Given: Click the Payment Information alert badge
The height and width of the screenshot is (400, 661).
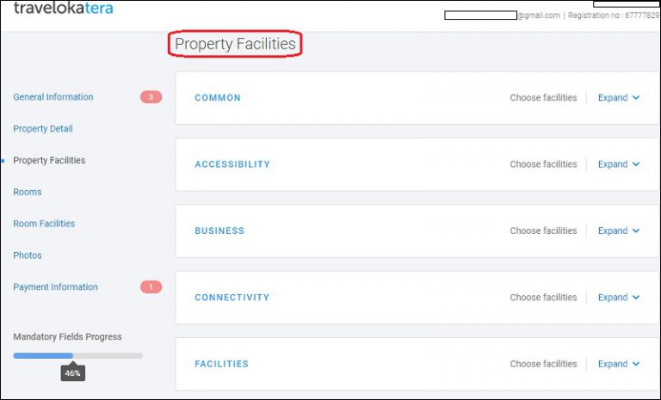Looking at the screenshot, I should click(x=151, y=287).
